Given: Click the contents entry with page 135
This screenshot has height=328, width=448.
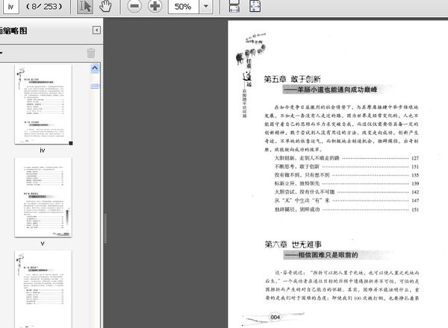Looking at the screenshot, I should click(346, 175).
